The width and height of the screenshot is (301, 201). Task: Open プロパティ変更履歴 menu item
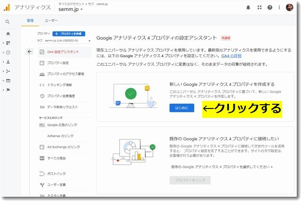[x=64, y=96]
